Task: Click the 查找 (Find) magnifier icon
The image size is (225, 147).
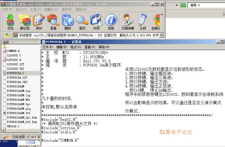Action: point(82,22)
